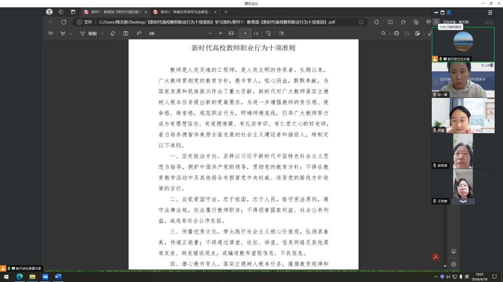The image size is (503, 282).
Task: Open meeting settings gear icon
Action: (453, 264)
